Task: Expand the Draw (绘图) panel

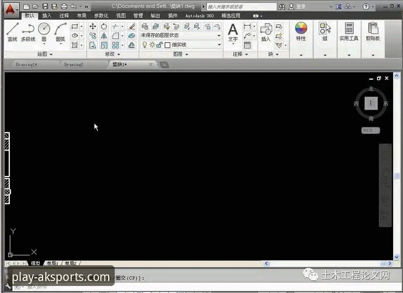Action: 45,54
